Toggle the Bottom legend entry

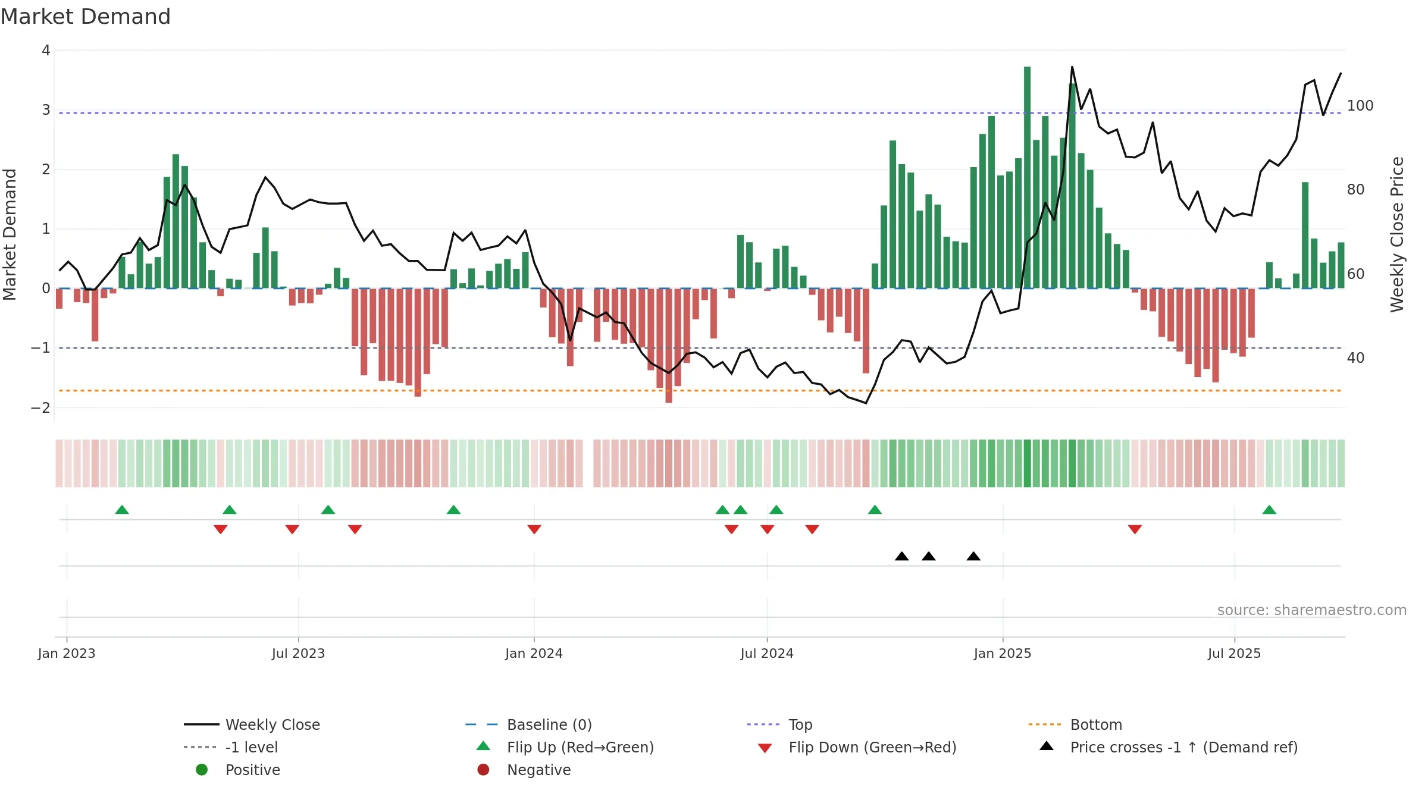point(1075,724)
